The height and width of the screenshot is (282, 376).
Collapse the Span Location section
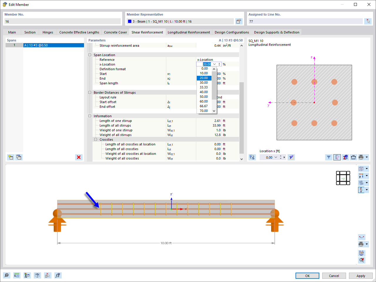pyautogui.click(x=89, y=55)
